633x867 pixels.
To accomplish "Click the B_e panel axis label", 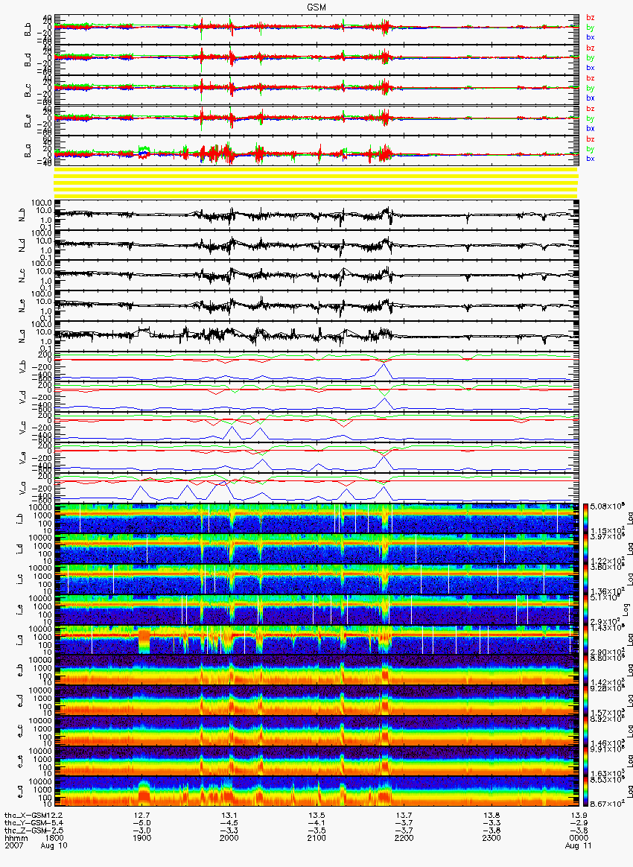I will 27,121.
